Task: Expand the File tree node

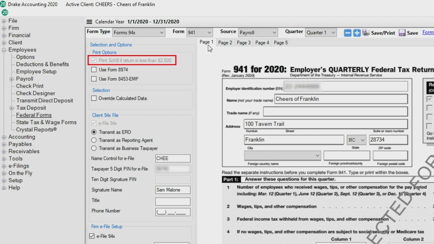Action: click(4, 21)
